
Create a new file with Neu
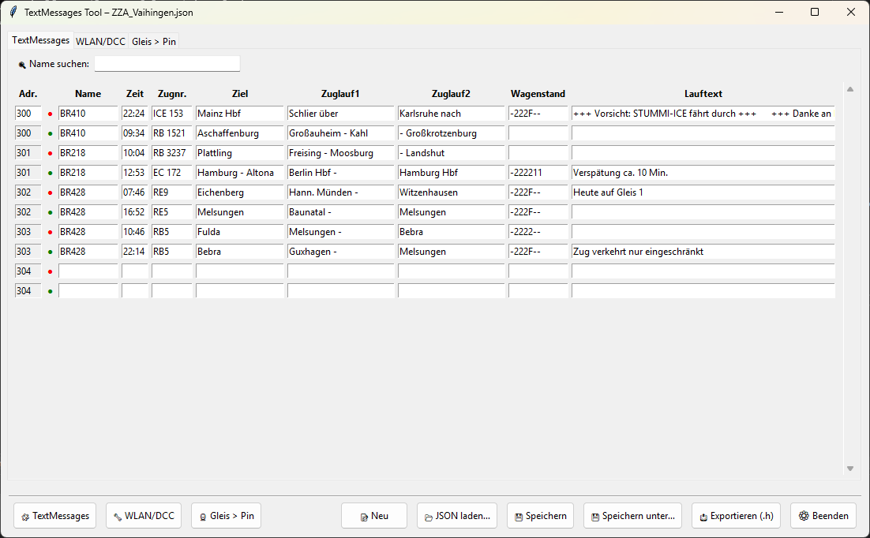(x=373, y=516)
